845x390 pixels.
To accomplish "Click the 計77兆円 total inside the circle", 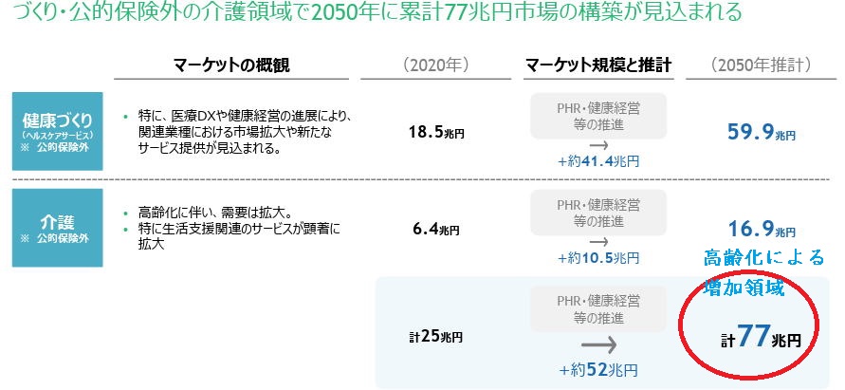I will pyautogui.click(x=761, y=338).
